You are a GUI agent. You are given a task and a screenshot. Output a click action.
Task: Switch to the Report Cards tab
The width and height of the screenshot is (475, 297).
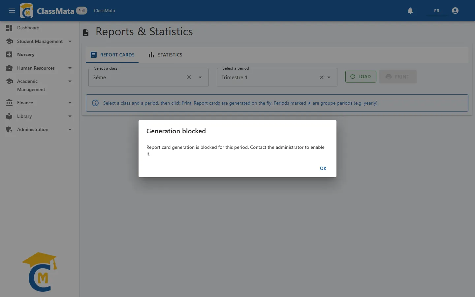[112, 55]
